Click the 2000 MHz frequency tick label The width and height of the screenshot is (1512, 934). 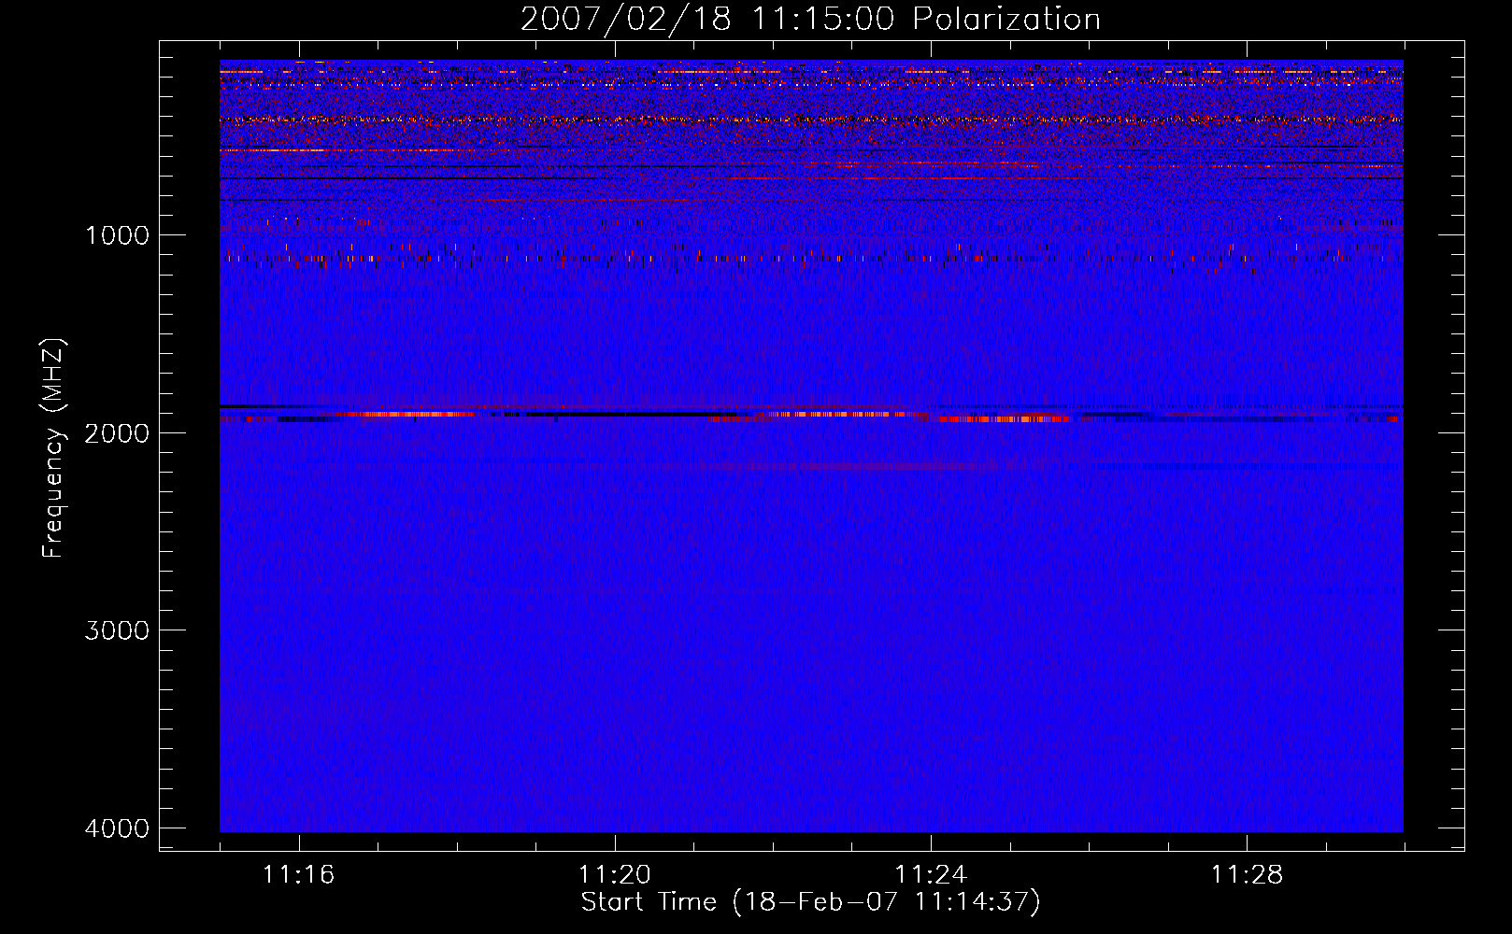(x=117, y=432)
